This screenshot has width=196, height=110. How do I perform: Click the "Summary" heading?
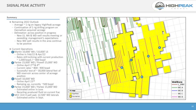pos(12,17)
